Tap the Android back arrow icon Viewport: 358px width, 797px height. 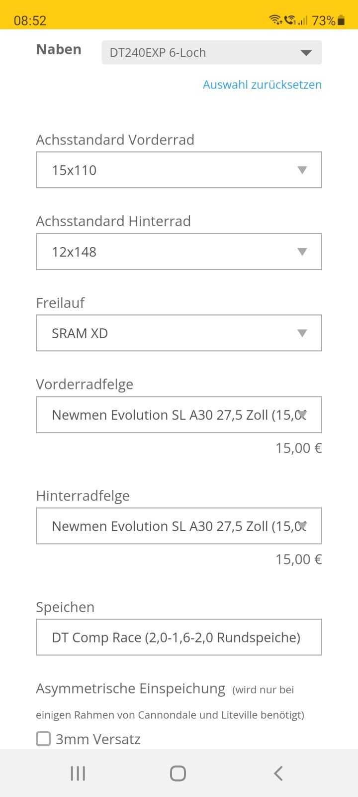click(x=278, y=773)
